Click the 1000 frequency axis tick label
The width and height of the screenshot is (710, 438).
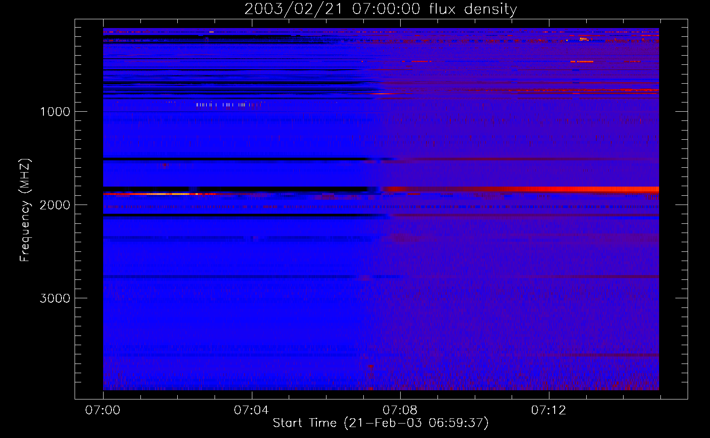coord(55,112)
